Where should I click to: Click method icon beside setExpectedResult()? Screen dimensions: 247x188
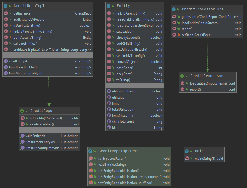(x=91, y=159)
